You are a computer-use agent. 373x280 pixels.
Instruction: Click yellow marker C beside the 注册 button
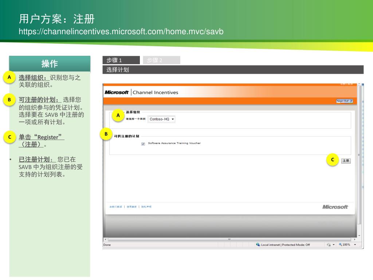pos(332,160)
